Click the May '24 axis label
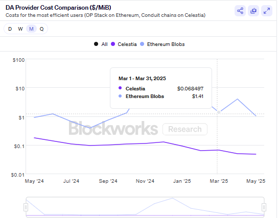This screenshot has width=278, height=218. coord(34,181)
